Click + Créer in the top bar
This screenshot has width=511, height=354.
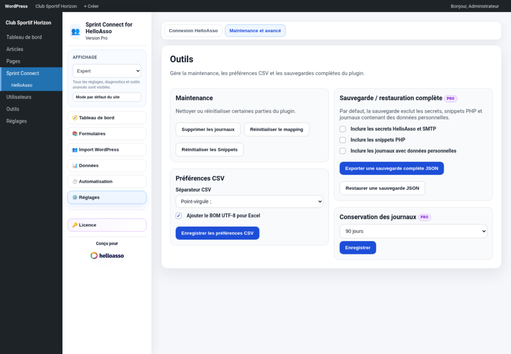91,6
